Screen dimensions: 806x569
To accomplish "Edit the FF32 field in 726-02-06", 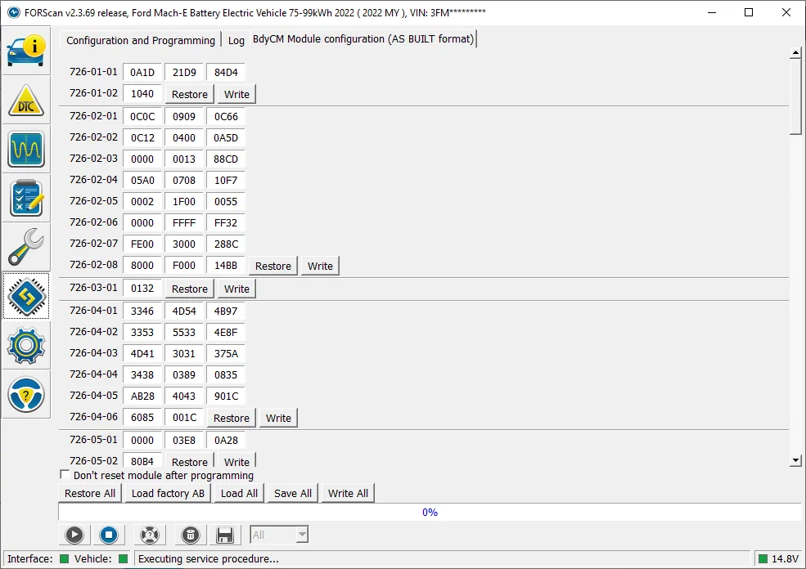I will point(226,223).
